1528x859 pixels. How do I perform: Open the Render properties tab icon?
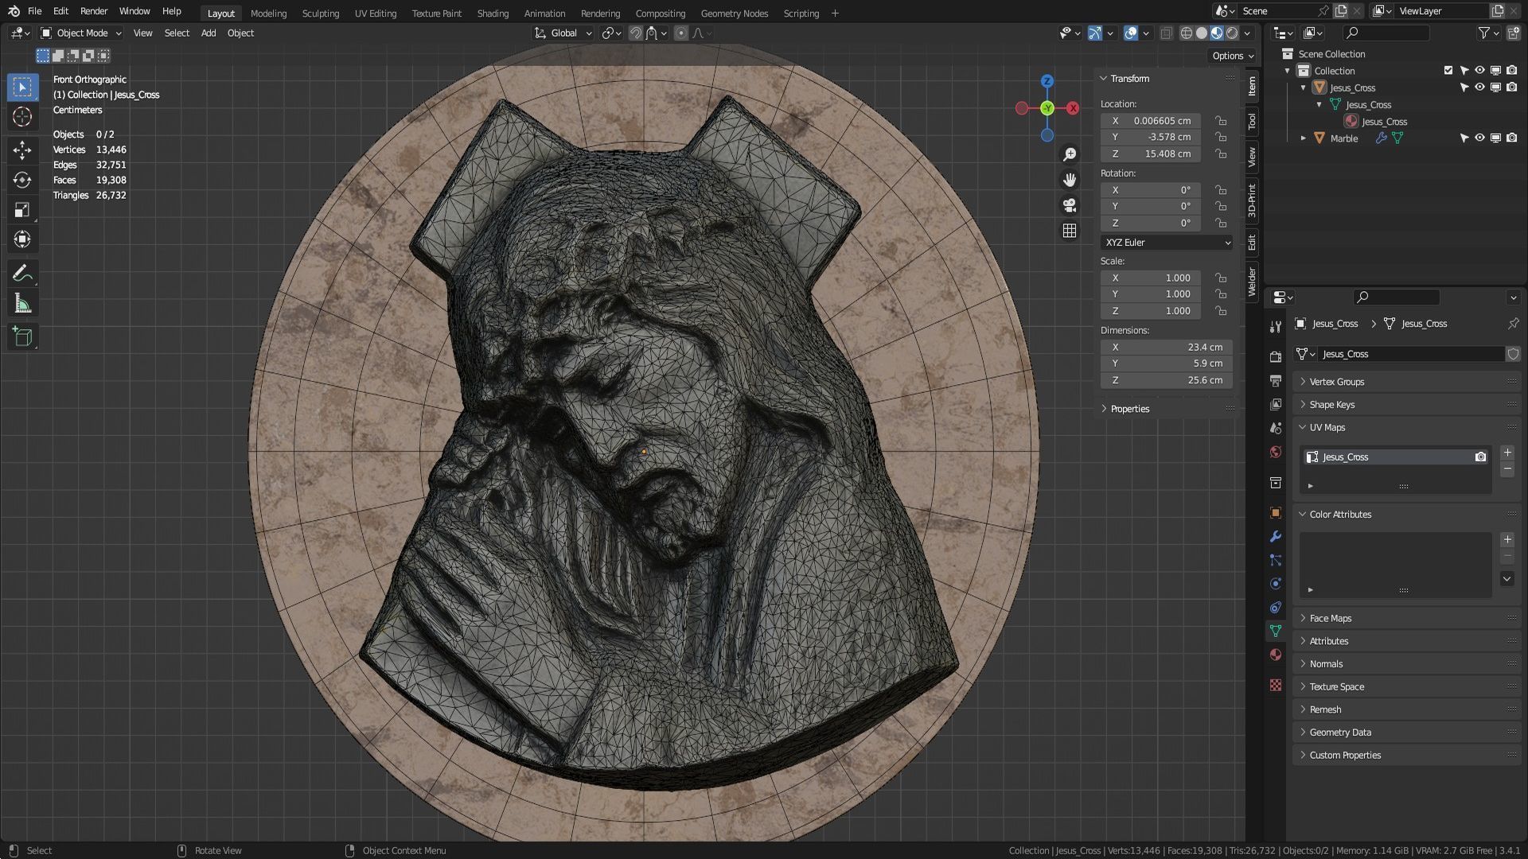pos(1276,356)
